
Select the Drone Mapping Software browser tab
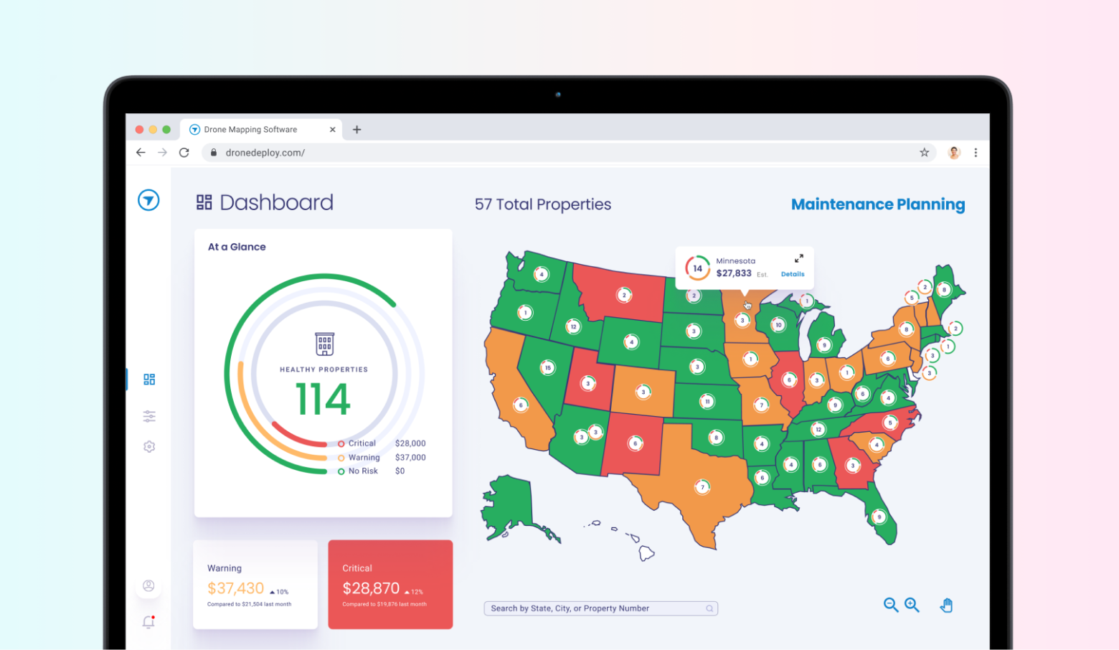[251, 130]
